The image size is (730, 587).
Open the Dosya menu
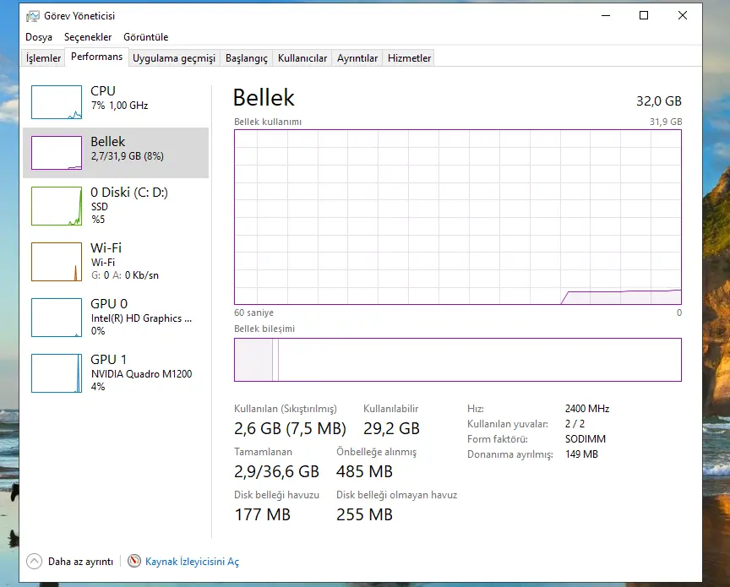39,37
